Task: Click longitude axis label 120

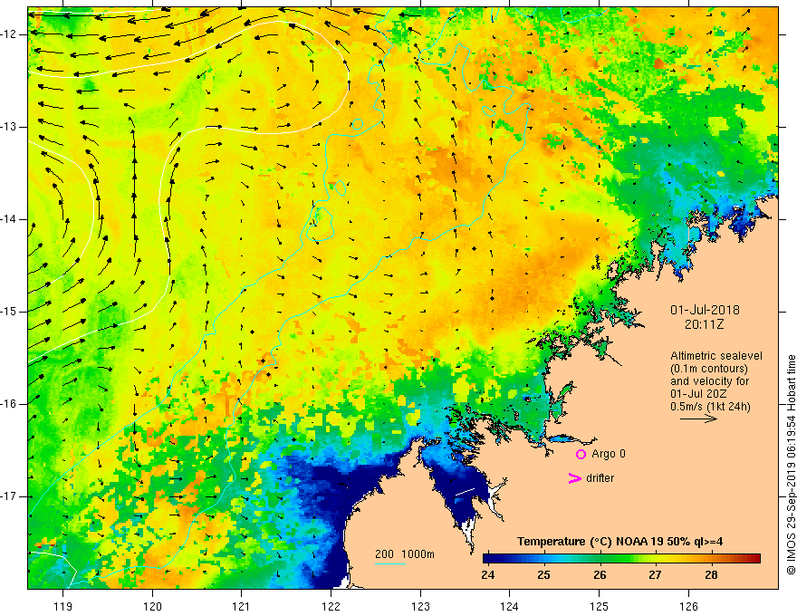Action: click(152, 606)
